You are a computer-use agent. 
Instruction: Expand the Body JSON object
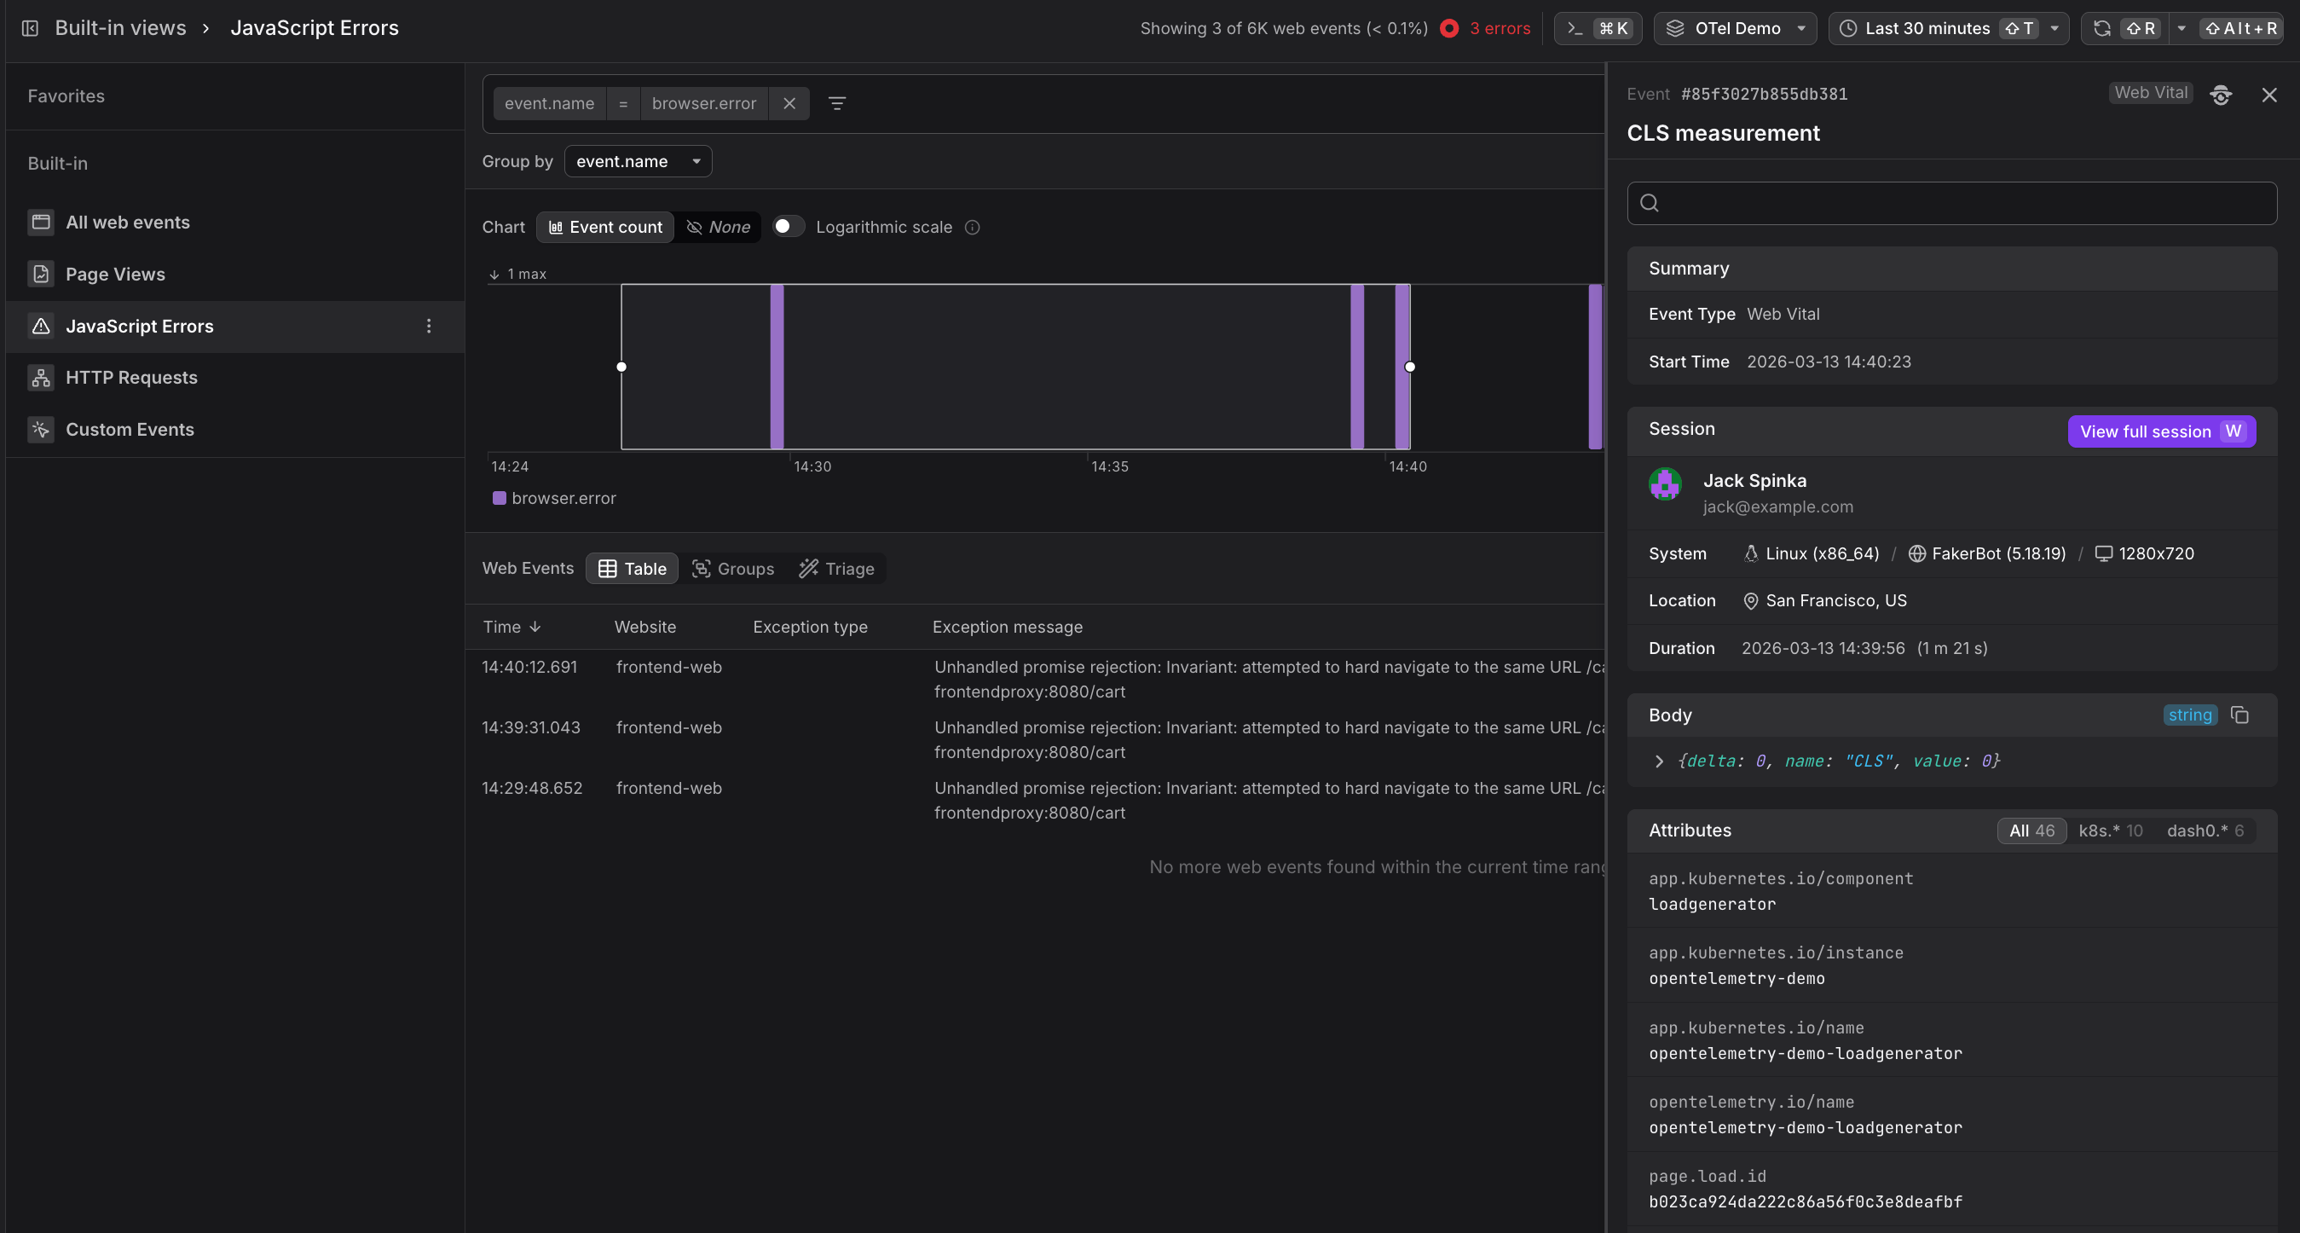[1658, 761]
